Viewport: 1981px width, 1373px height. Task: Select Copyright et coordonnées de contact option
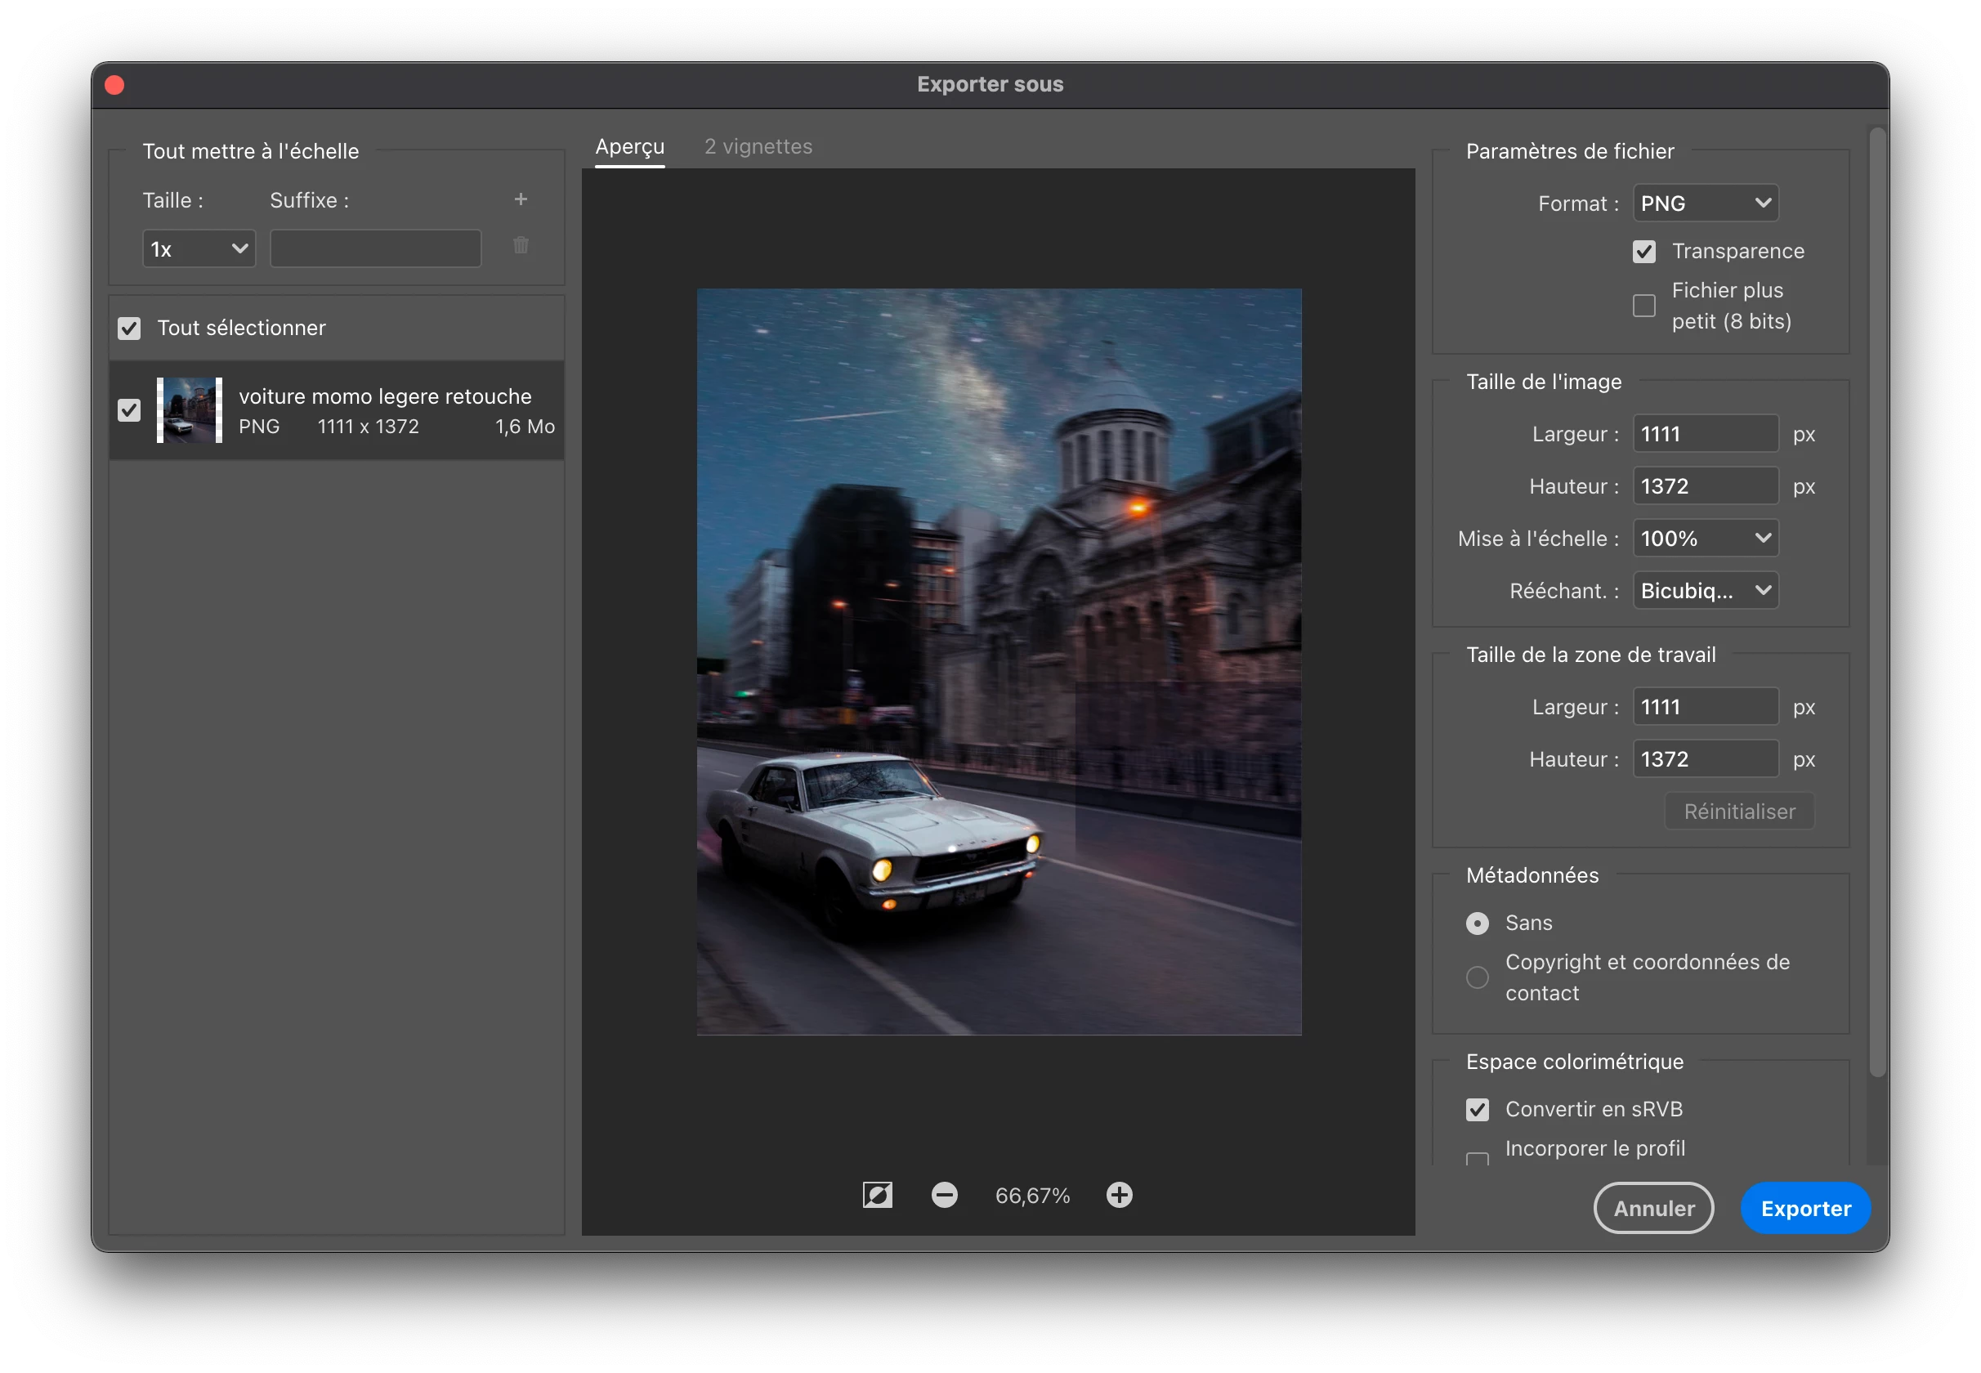[1477, 977]
